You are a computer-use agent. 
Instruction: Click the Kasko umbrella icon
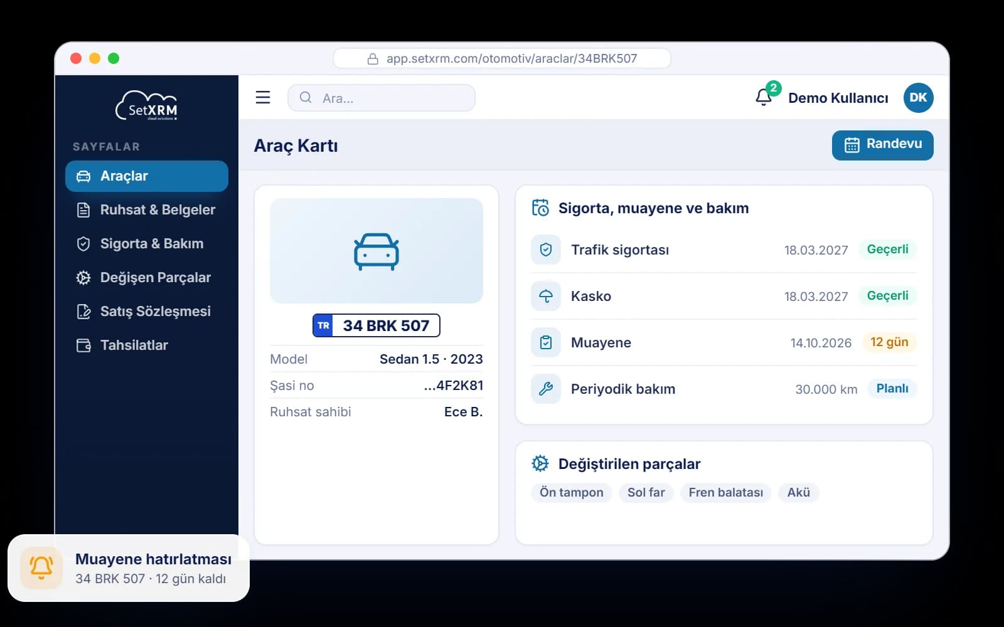[x=546, y=296]
